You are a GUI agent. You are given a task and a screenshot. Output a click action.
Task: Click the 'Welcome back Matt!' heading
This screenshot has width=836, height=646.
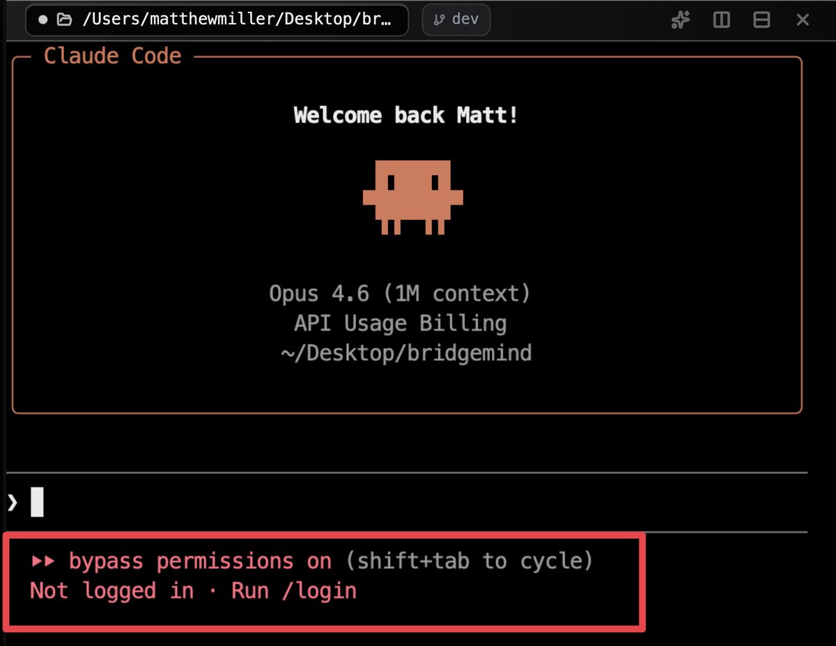click(x=406, y=115)
